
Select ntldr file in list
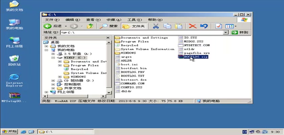(x=189, y=49)
